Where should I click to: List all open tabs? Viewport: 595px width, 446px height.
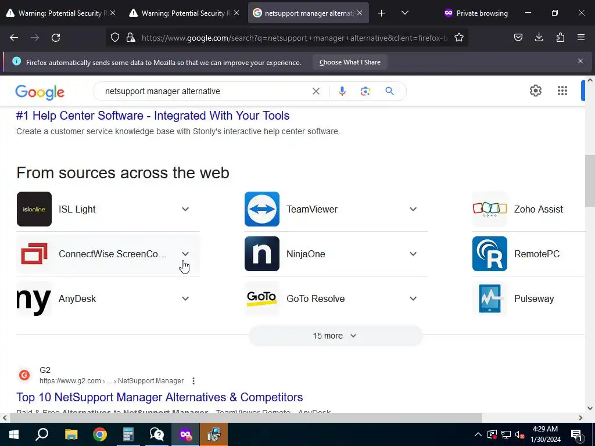point(405,13)
